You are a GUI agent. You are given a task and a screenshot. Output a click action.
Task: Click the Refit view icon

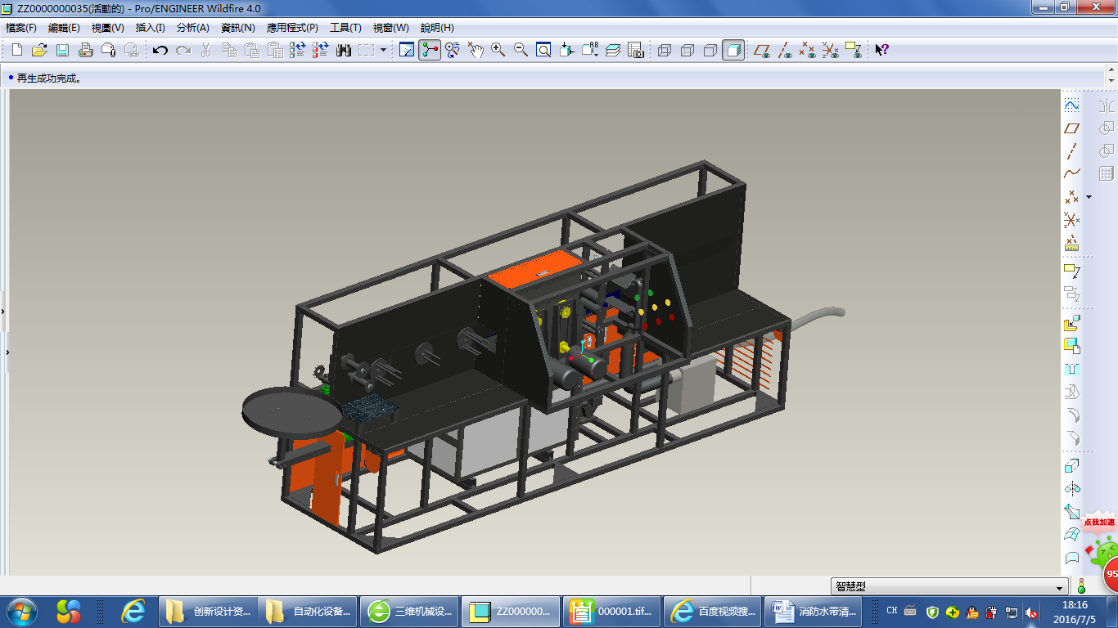tap(543, 50)
